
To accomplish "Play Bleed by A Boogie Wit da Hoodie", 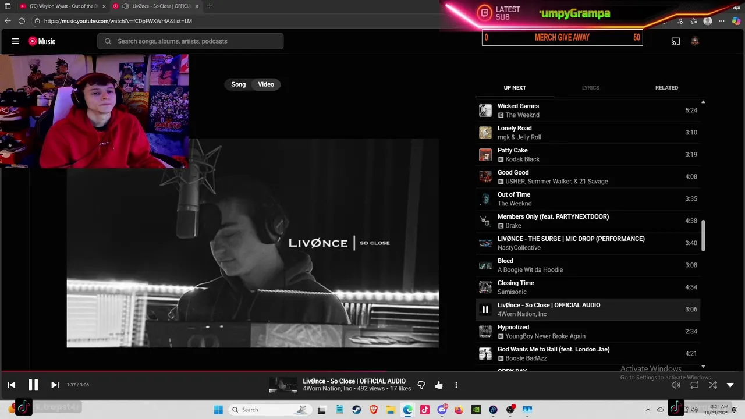I will click(x=588, y=265).
